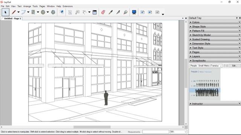The height and width of the screenshot is (135, 241).
Task: Open the Text menu
Action: click(19, 6)
